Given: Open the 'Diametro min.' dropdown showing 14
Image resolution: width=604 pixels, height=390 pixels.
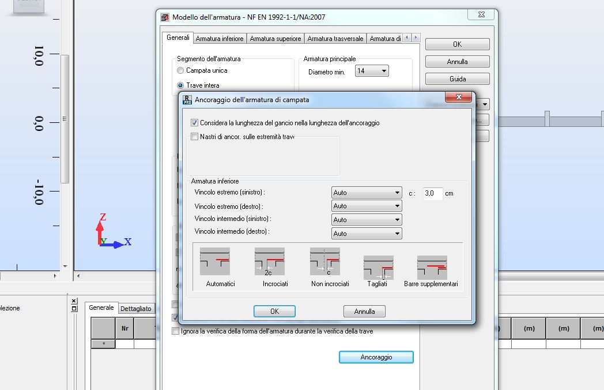Looking at the screenshot, I should [x=385, y=70].
